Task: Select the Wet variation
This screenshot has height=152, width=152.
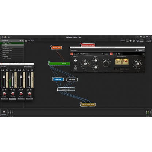Action: click(x=12, y=45)
